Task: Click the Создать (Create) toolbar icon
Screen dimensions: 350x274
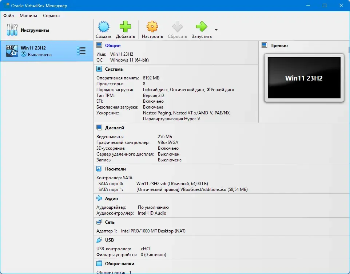Action: pos(104,27)
